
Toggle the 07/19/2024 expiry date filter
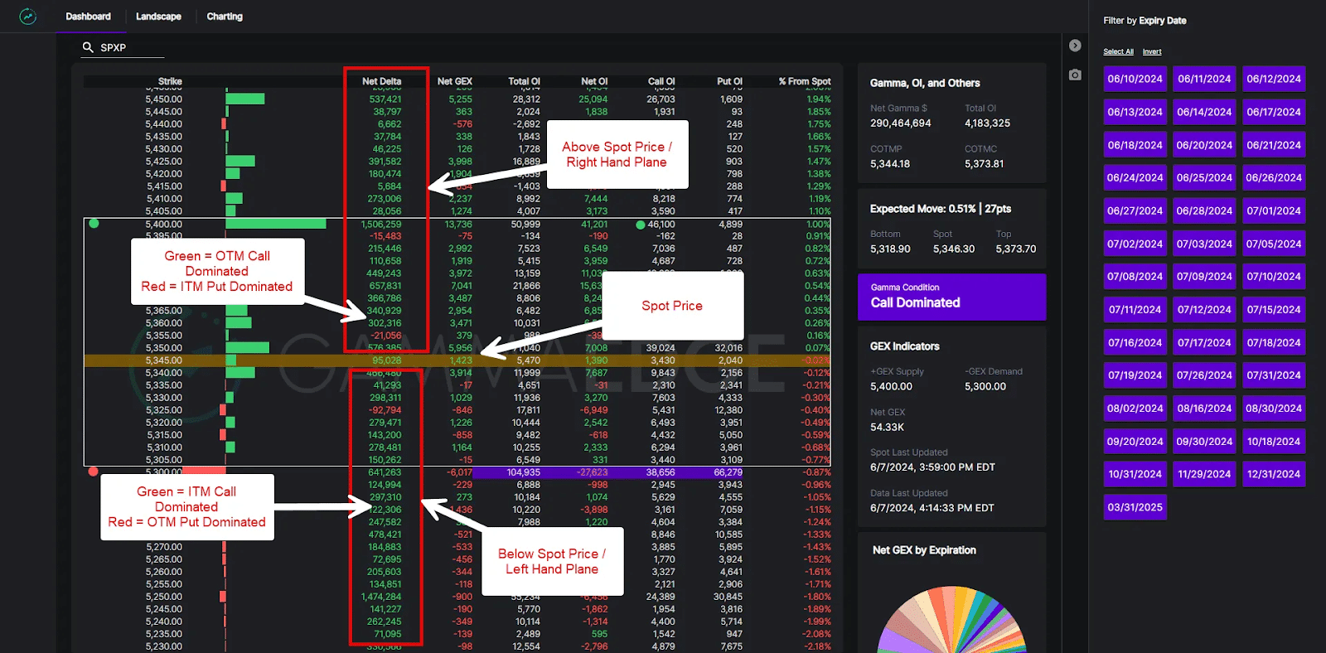pyautogui.click(x=1135, y=375)
